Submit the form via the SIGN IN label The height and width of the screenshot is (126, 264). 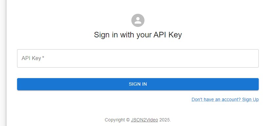pos(138,84)
